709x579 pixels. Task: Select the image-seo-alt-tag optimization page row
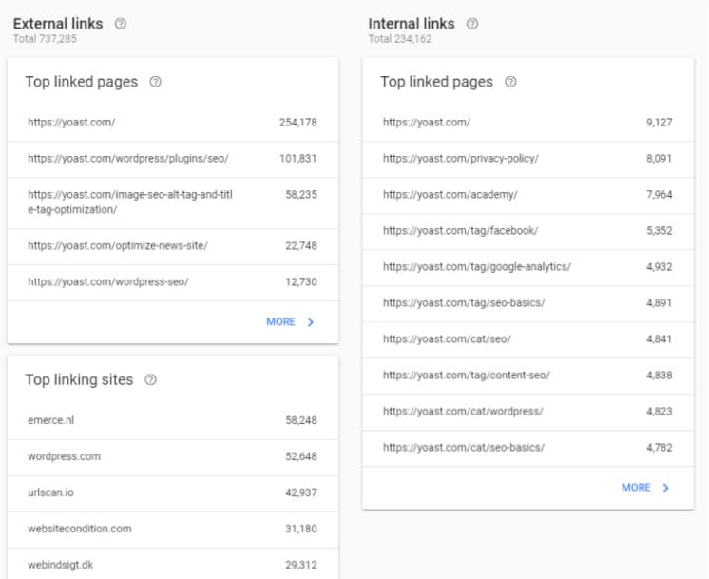pos(173,203)
